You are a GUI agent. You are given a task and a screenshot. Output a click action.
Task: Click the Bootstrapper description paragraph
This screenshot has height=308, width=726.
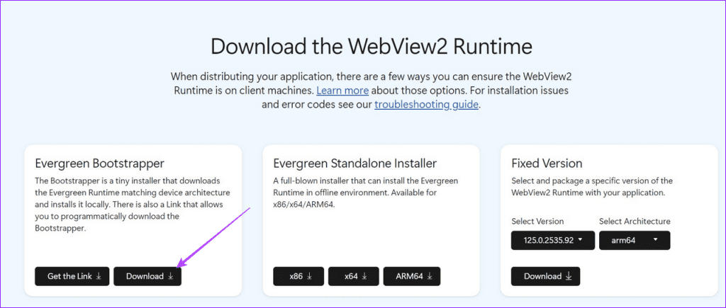pyautogui.click(x=132, y=205)
